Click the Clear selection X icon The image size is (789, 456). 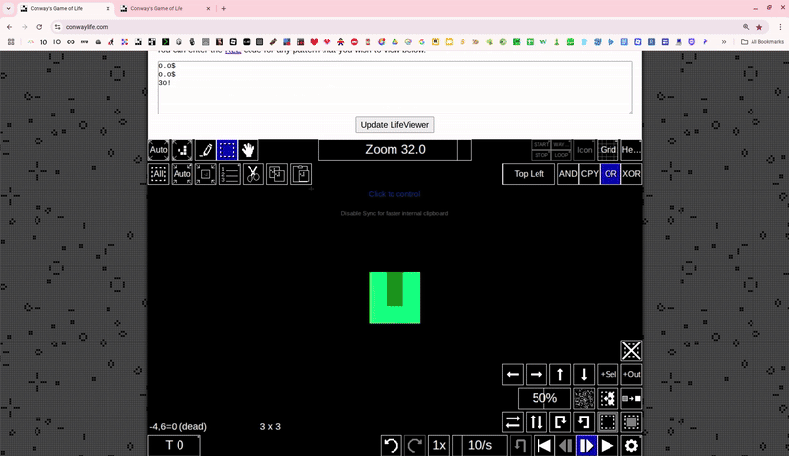click(631, 350)
